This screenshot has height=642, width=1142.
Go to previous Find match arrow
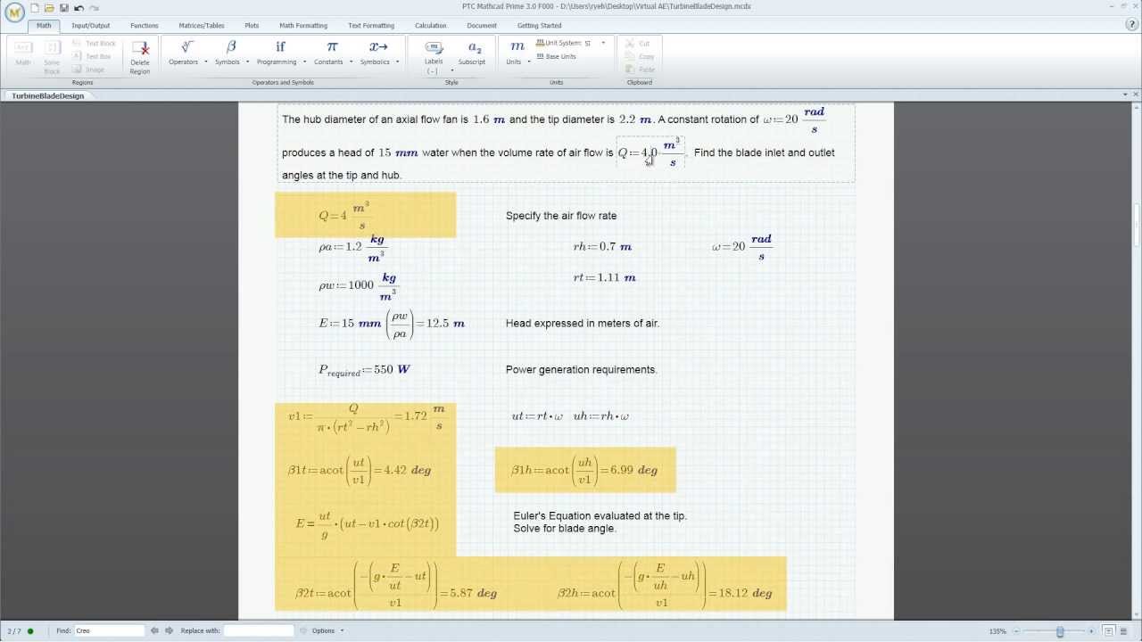154,630
